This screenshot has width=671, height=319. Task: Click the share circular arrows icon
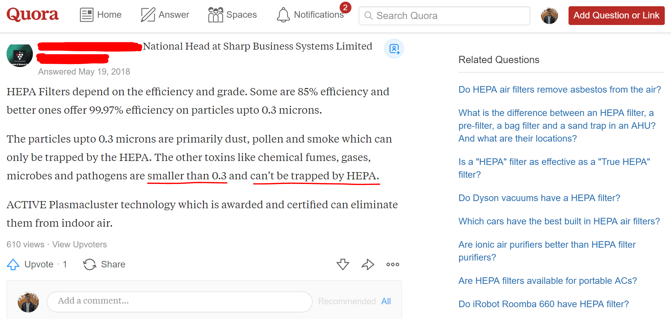pos(90,264)
